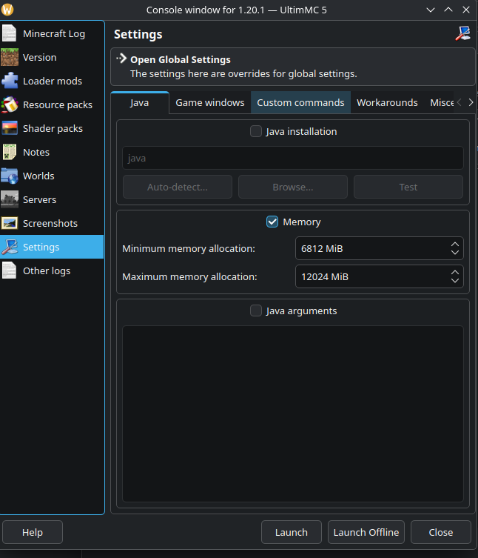Open the Other logs document icon

coord(9,270)
